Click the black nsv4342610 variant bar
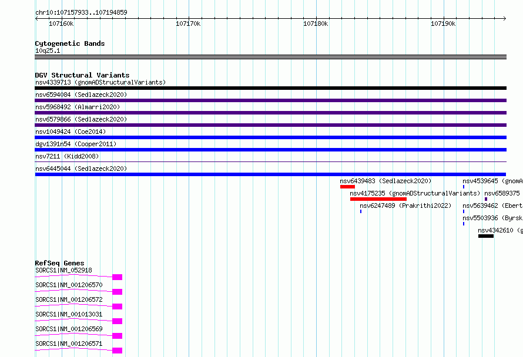 [486, 236]
